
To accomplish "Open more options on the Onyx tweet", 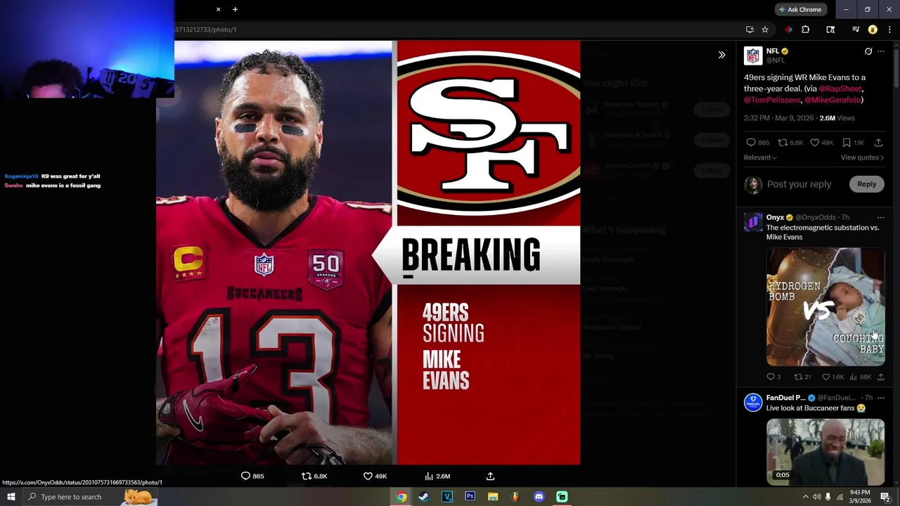I will coord(881,218).
